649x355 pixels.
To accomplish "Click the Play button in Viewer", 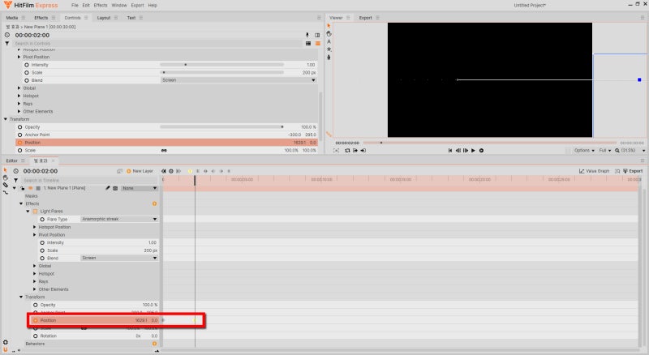I will (473, 151).
